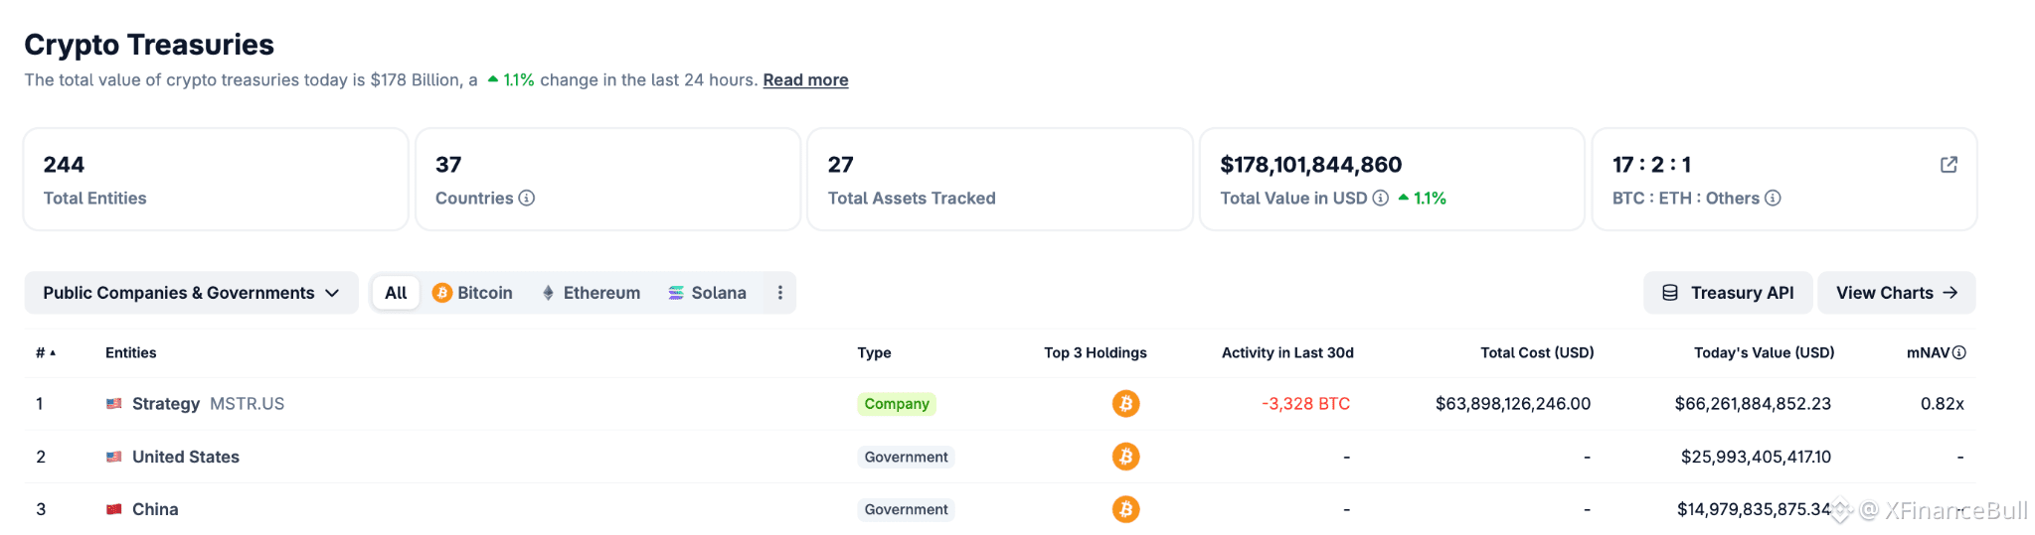Open the Read more link

[x=805, y=80]
